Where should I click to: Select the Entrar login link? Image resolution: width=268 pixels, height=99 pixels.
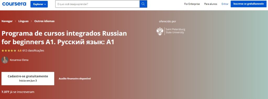click(225, 4)
